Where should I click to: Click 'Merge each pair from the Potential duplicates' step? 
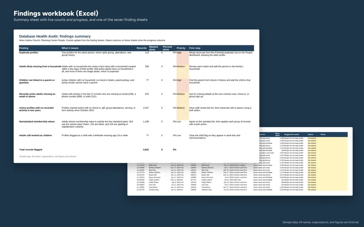[221, 54]
